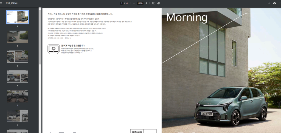Print the PDF document
The image size is (281, 133).
[x=274, y=3]
